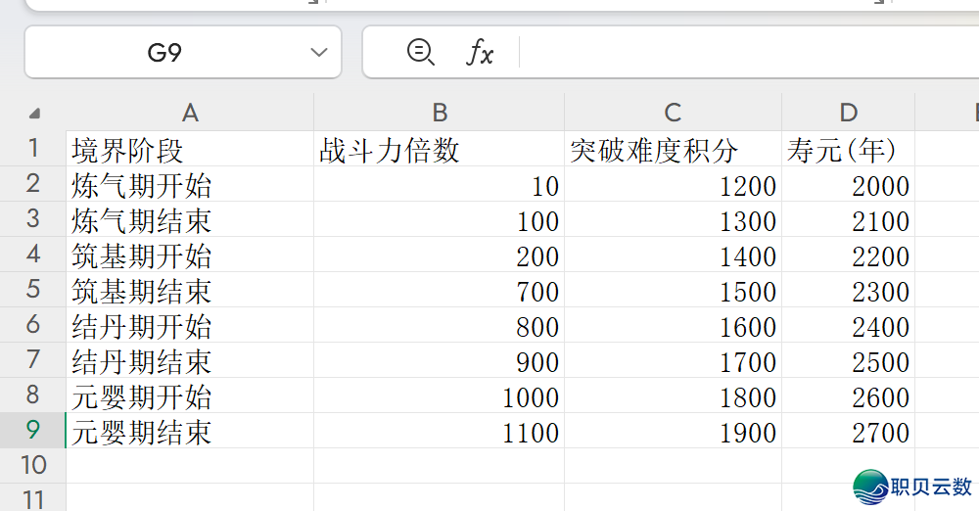The width and height of the screenshot is (979, 511).
Task: Click cell with value 2600
Action: (848, 395)
